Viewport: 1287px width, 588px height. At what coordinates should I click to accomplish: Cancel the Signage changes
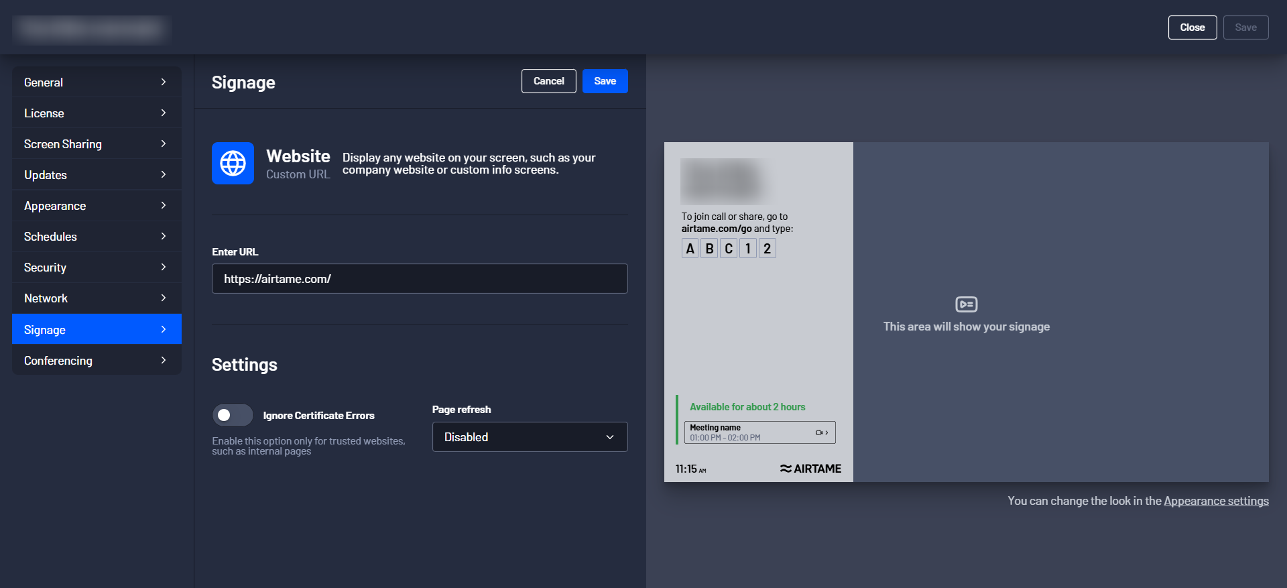pos(548,81)
